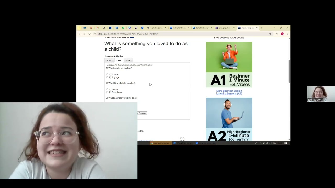Open the A2 High-Beginner ESL Videos banner
The height and width of the screenshot is (188, 335).
pos(229,119)
